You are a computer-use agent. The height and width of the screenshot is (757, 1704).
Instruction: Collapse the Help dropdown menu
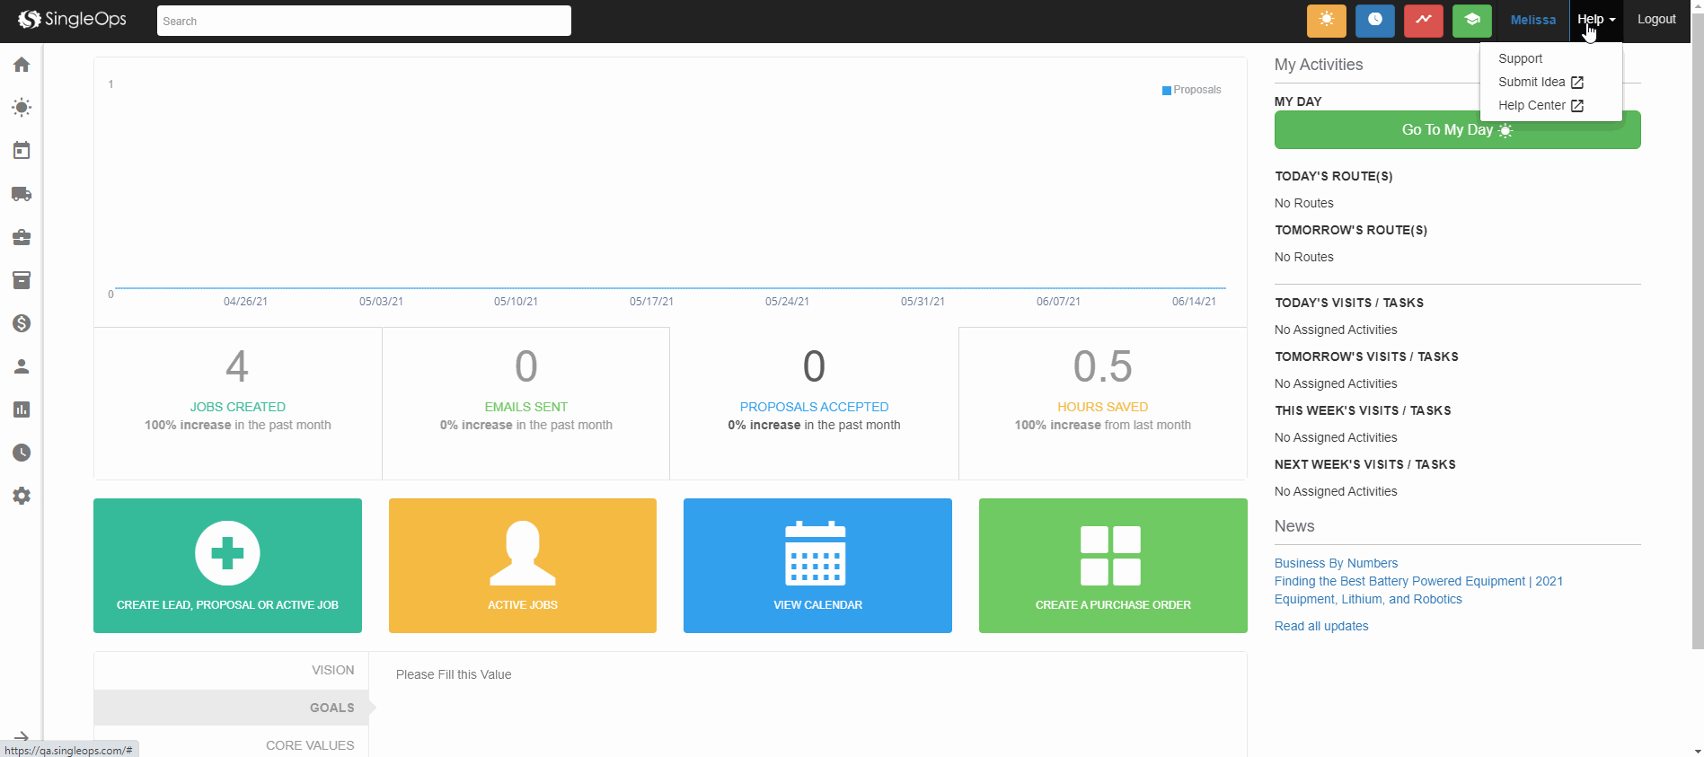point(1595,20)
